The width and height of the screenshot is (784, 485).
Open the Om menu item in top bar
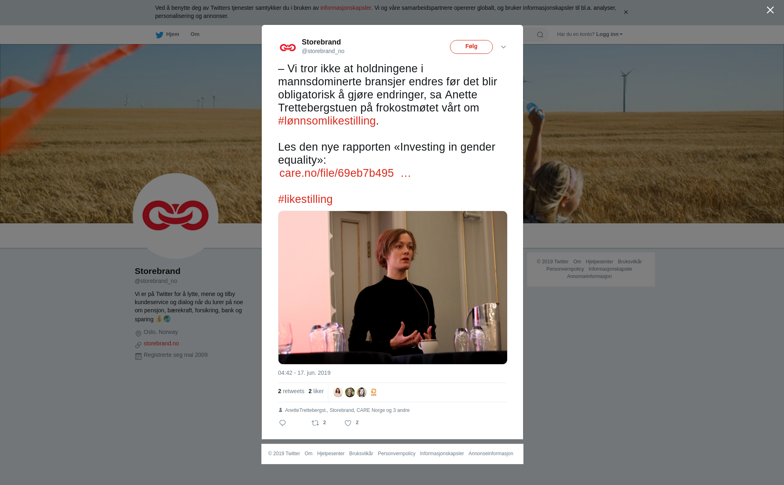click(x=195, y=34)
